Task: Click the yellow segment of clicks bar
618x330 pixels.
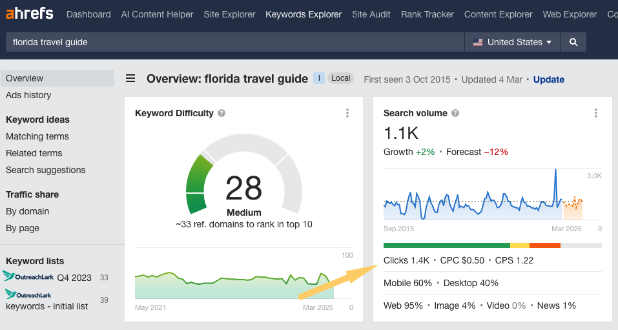Action: 520,245
